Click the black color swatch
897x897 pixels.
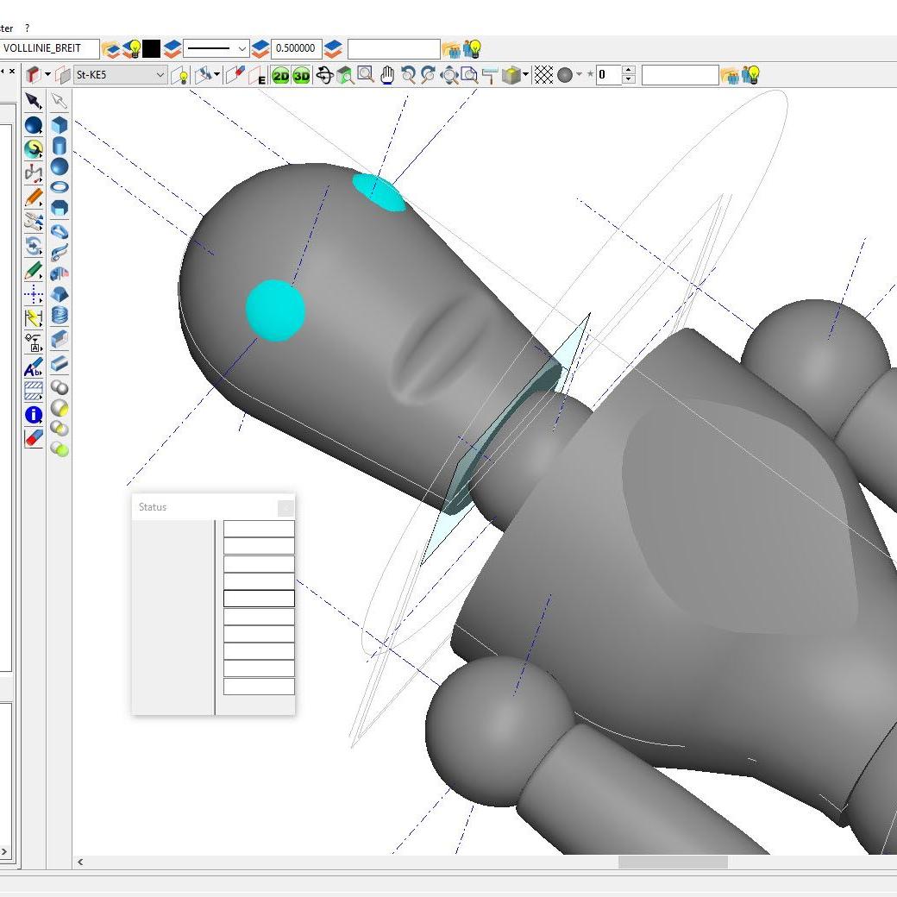pos(152,49)
